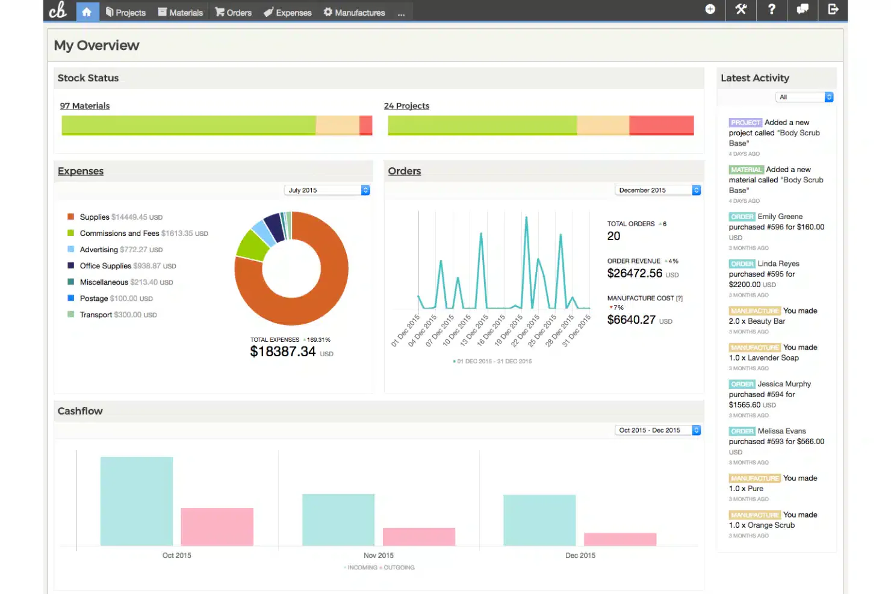Image resolution: width=891 pixels, height=594 pixels.
Task: Click the red segment of the Materials stock bar
Action: pos(366,125)
